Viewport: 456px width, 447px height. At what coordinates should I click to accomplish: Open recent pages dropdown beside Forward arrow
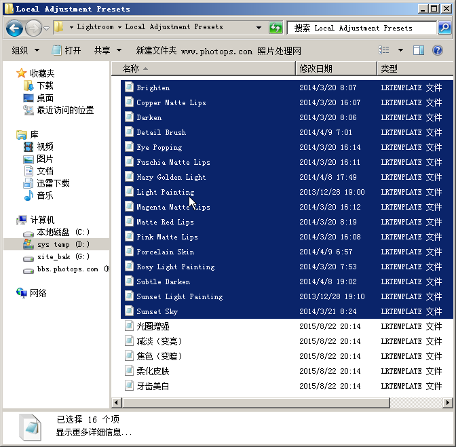(46, 28)
